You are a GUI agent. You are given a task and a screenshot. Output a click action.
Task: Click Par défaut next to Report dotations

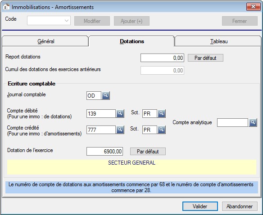(x=205, y=58)
